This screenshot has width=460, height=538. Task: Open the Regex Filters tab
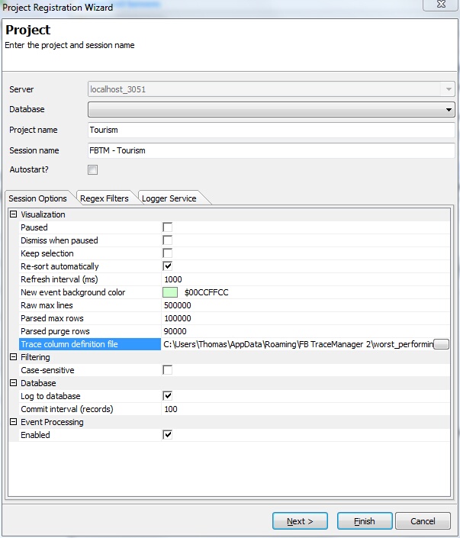pos(105,198)
